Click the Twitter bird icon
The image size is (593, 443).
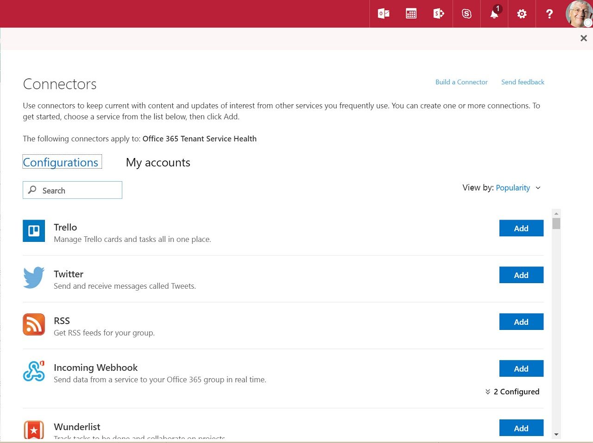coord(33,278)
